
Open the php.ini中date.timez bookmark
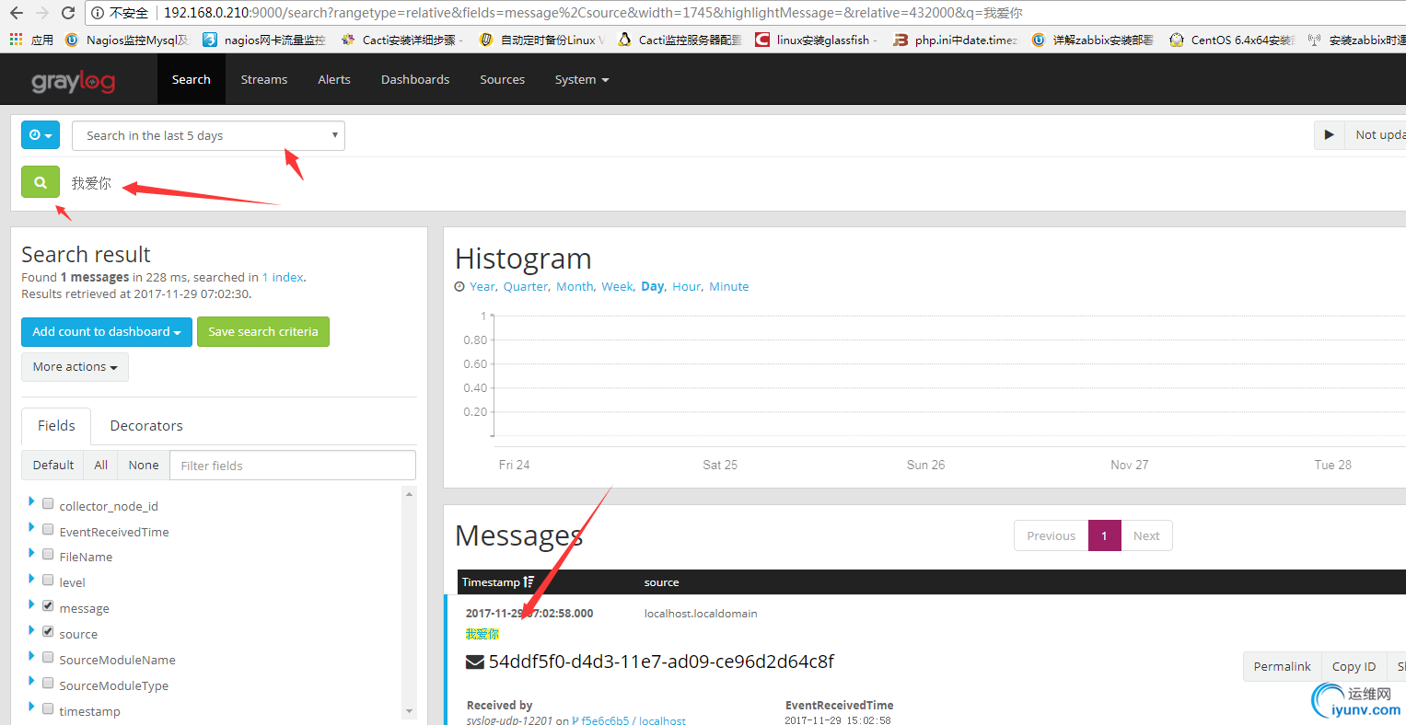[956, 40]
